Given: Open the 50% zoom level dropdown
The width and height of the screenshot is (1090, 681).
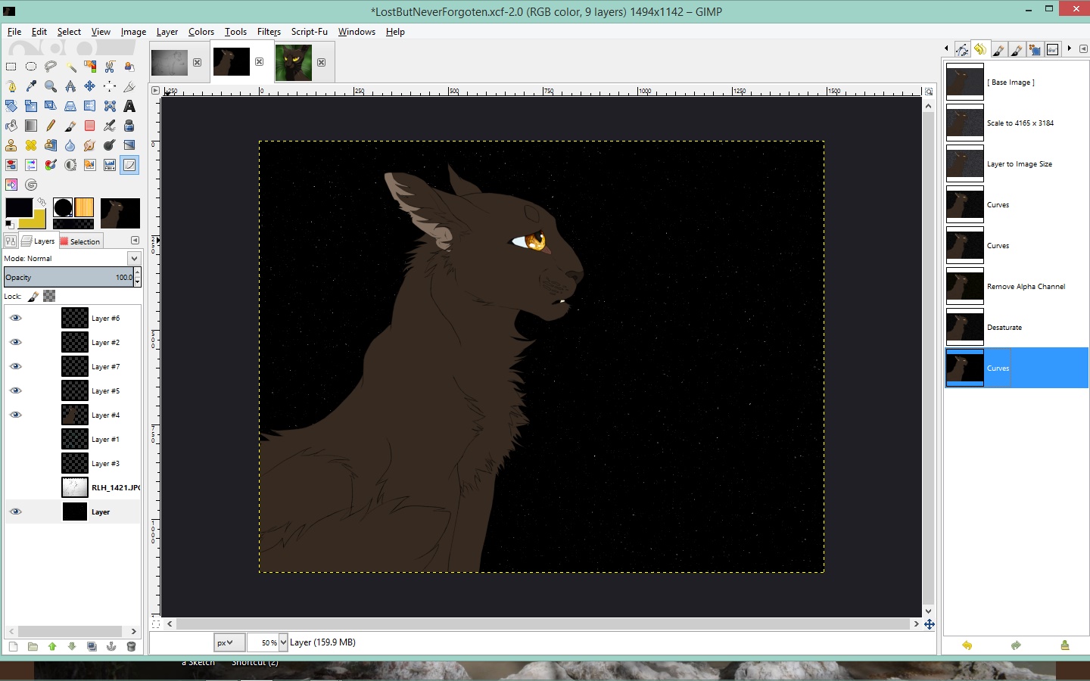Looking at the screenshot, I should pyautogui.click(x=283, y=642).
